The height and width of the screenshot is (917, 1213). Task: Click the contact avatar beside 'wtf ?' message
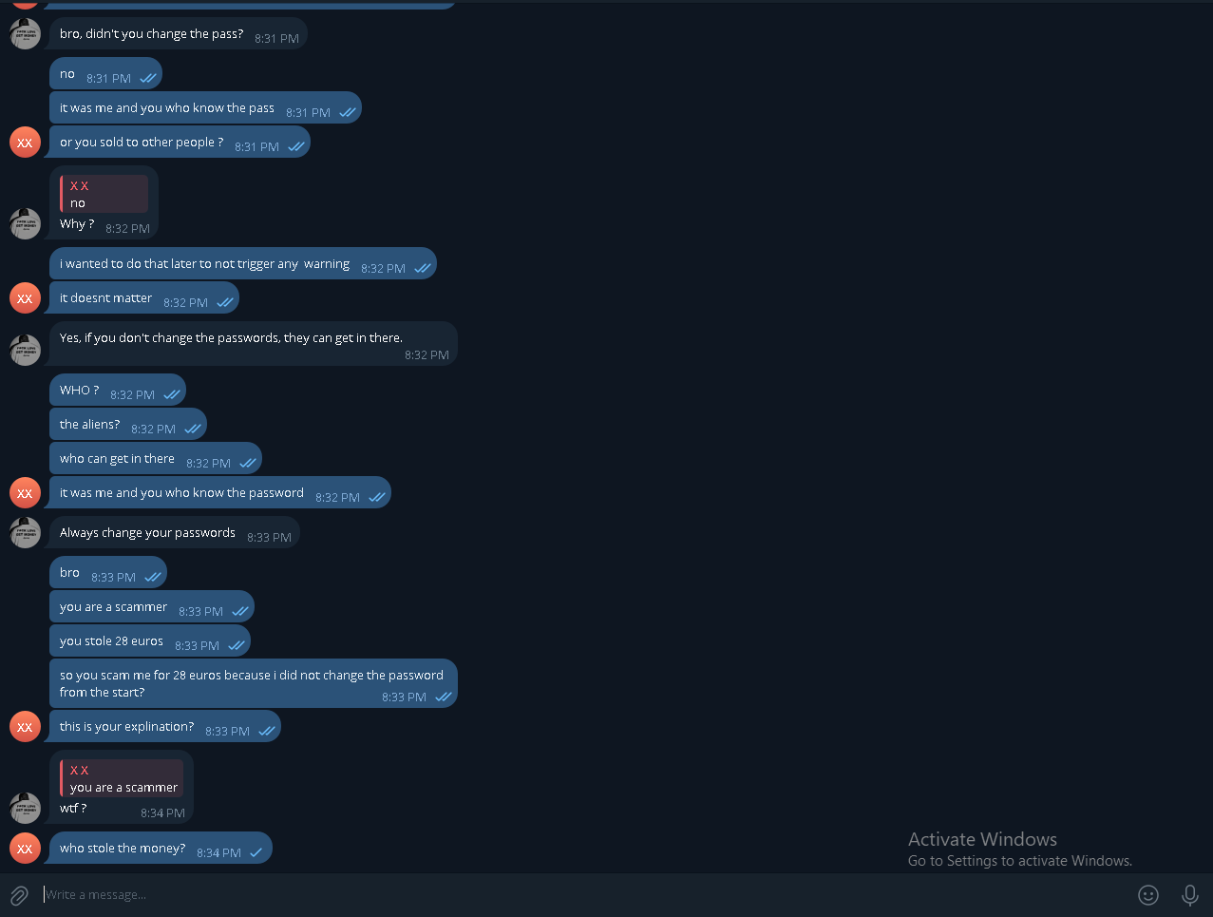coord(26,808)
